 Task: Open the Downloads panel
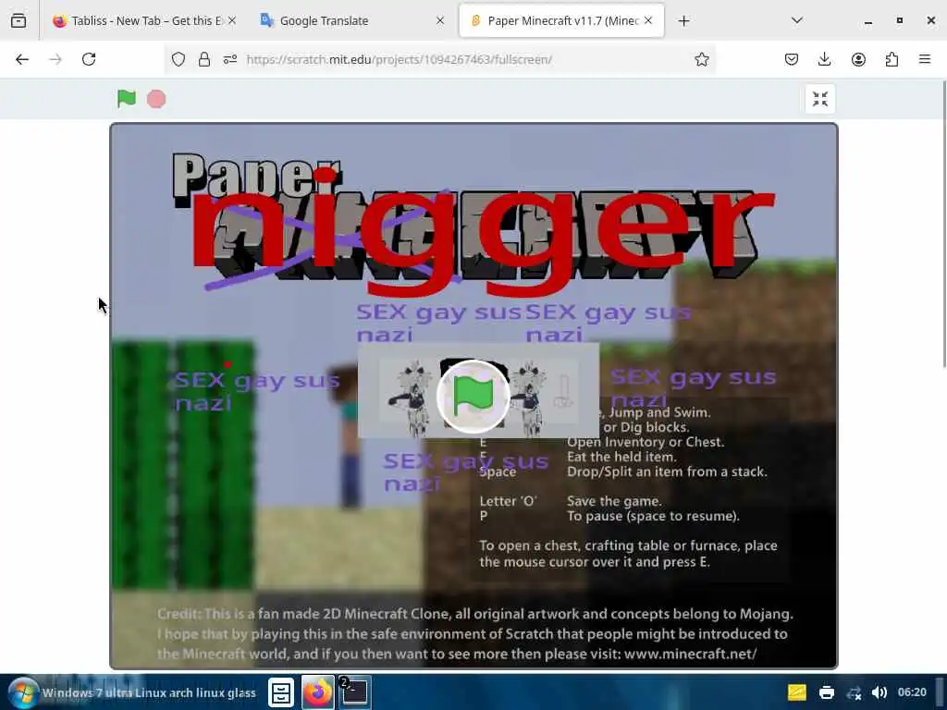(824, 59)
